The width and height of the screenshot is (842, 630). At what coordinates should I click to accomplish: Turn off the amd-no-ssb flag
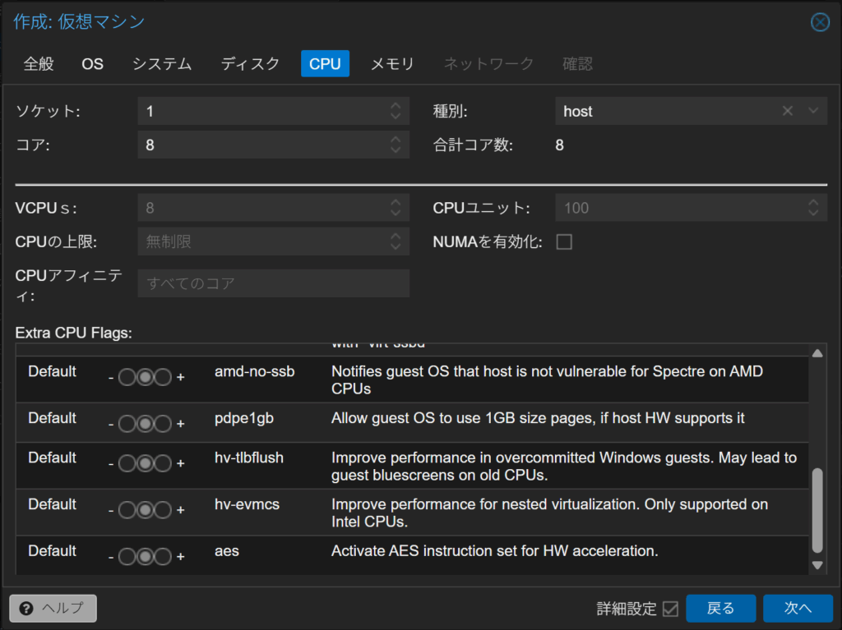127,378
